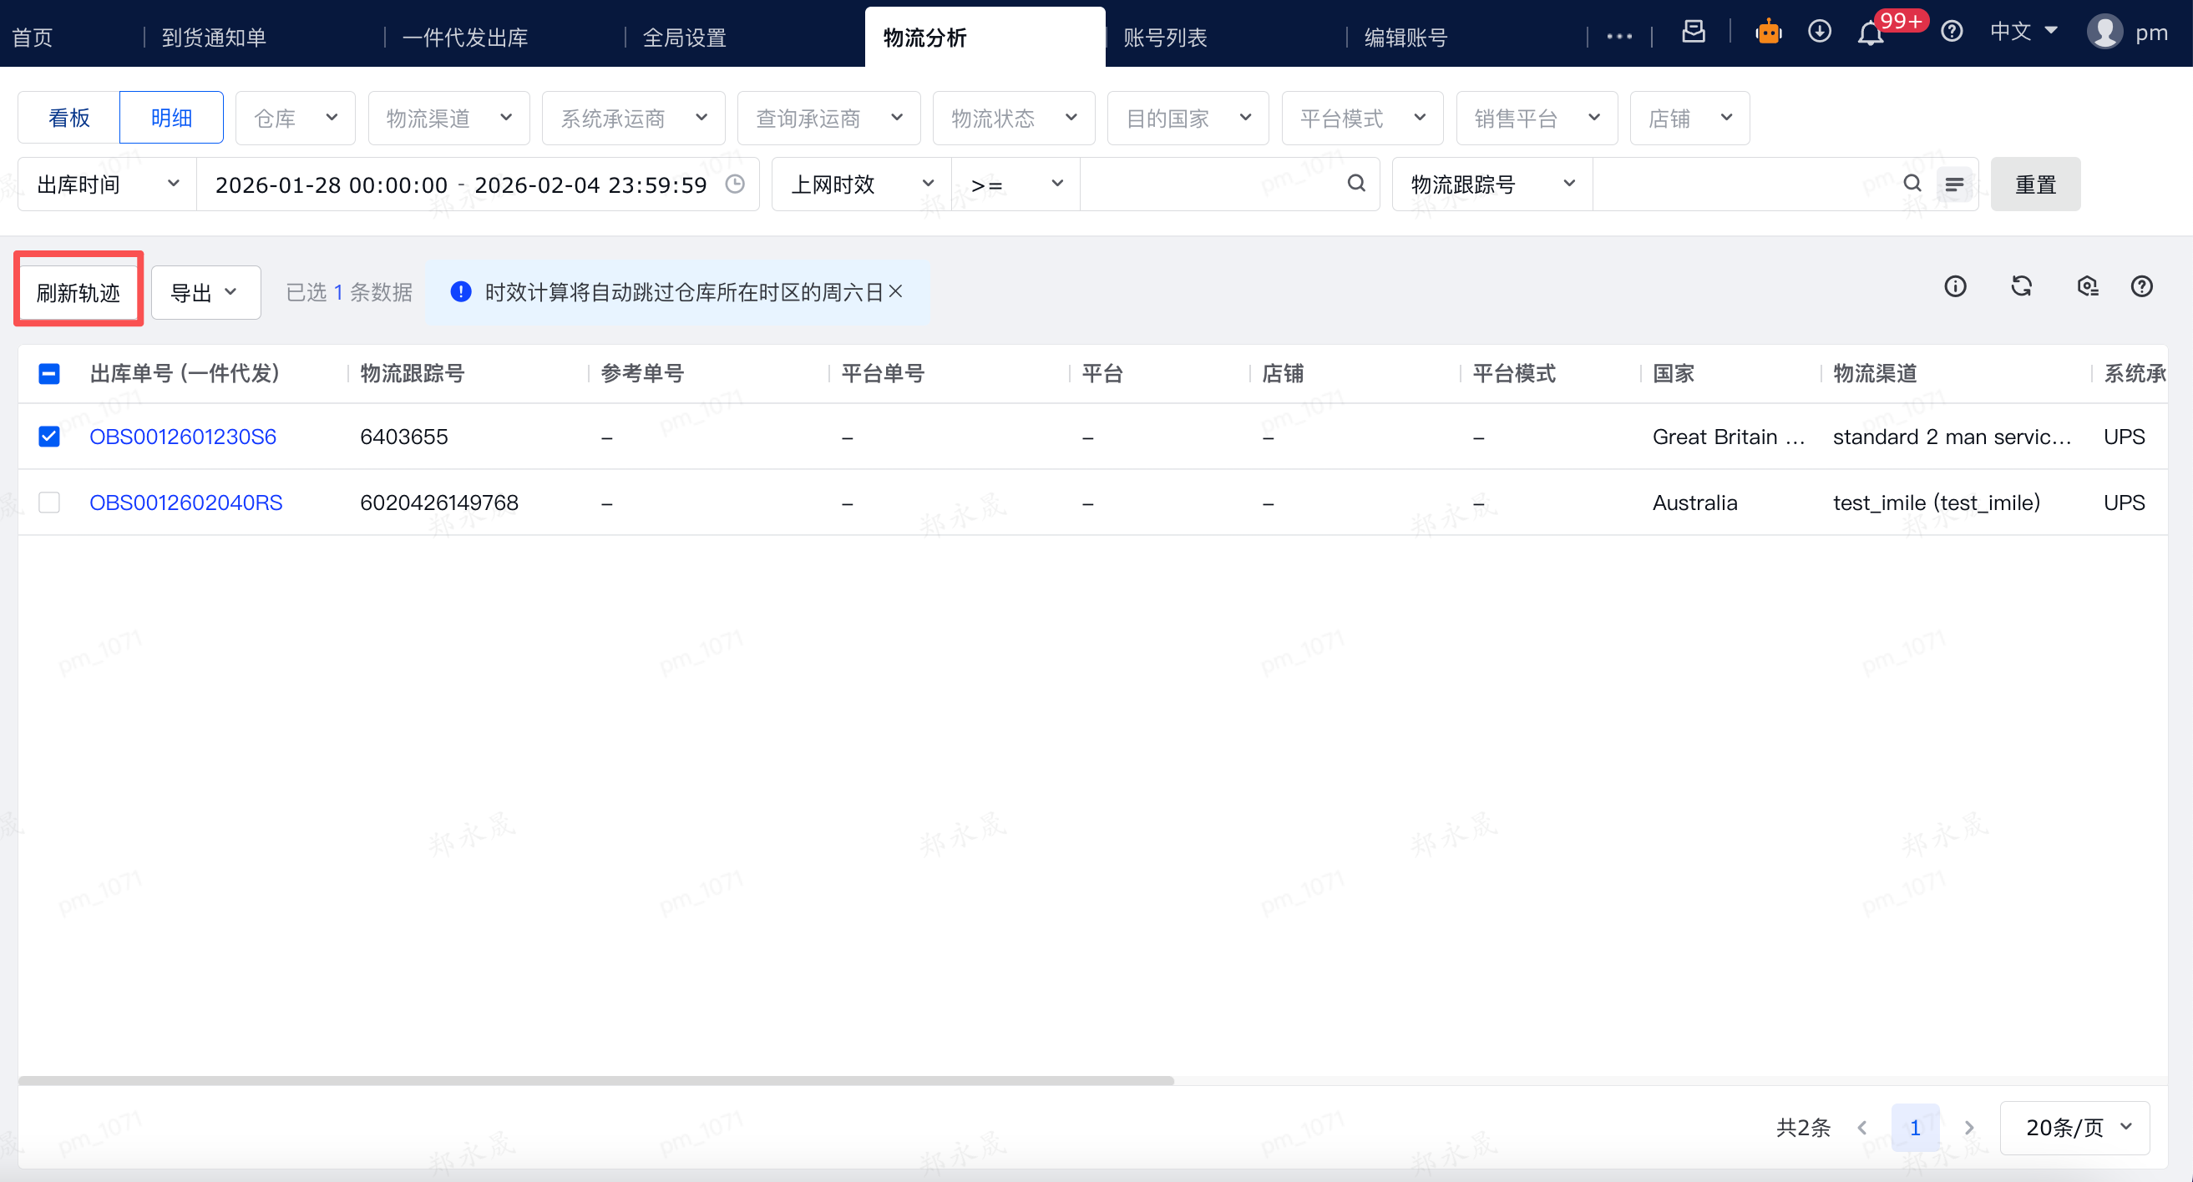2193x1182 pixels.
Task: Open the 物流状态 filter dropdown
Action: [x=1013, y=119]
